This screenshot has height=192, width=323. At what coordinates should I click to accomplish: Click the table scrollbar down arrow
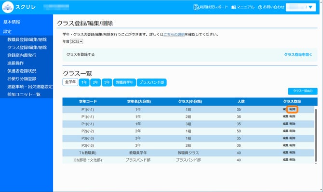click(x=316, y=164)
